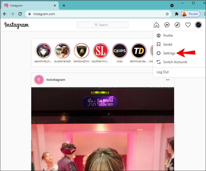
Task: Go back using the browser back arrow
Action: tap(5, 14)
